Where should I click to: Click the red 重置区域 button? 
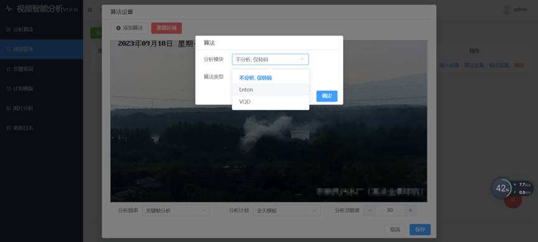167,28
